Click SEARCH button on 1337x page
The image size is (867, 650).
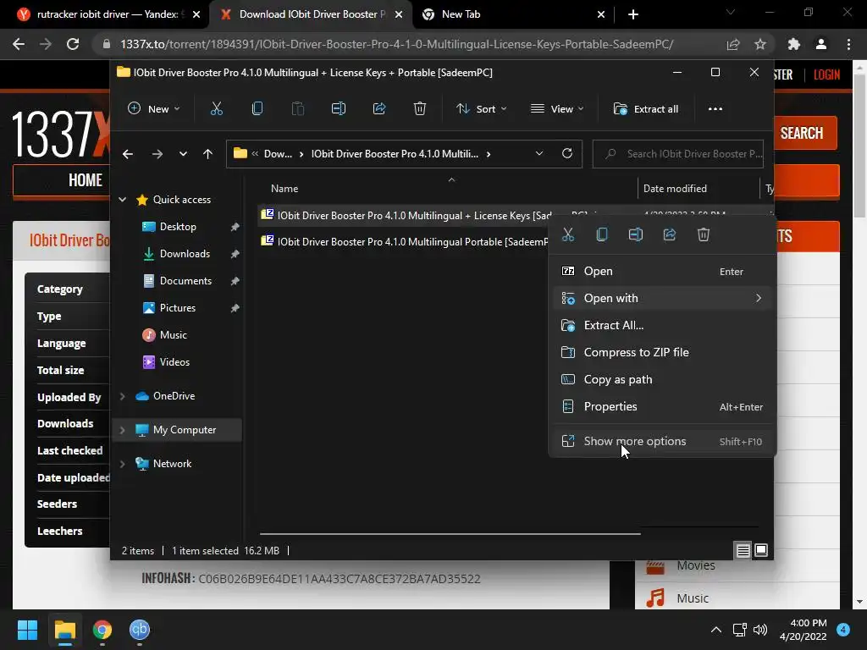[804, 133]
